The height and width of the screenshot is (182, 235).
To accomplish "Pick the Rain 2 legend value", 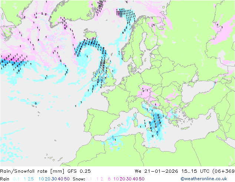I will [x=29, y=179].
